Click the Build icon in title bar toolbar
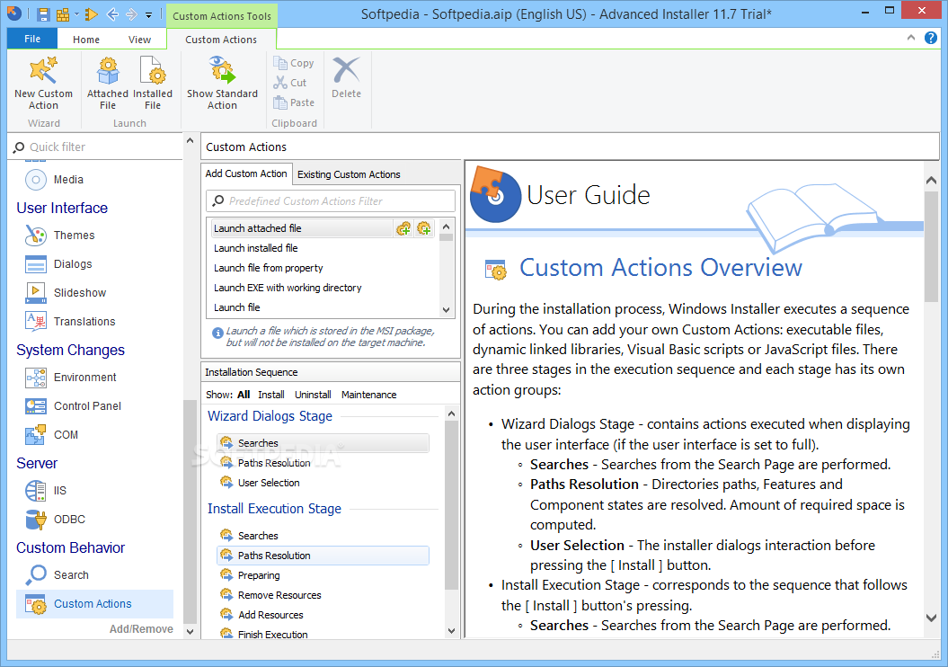948x667 pixels. click(62, 14)
